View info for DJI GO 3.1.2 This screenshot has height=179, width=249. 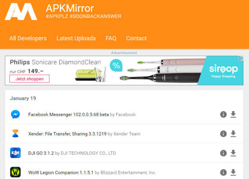(223, 153)
